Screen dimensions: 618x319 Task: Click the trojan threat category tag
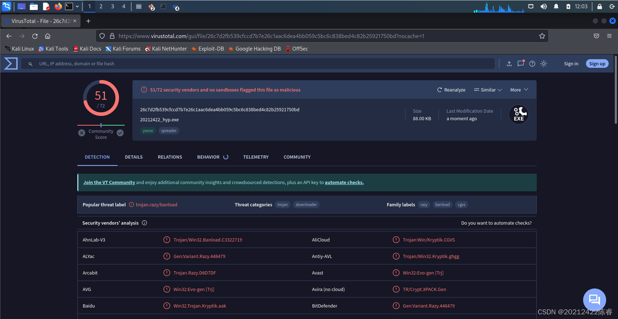pyautogui.click(x=283, y=205)
